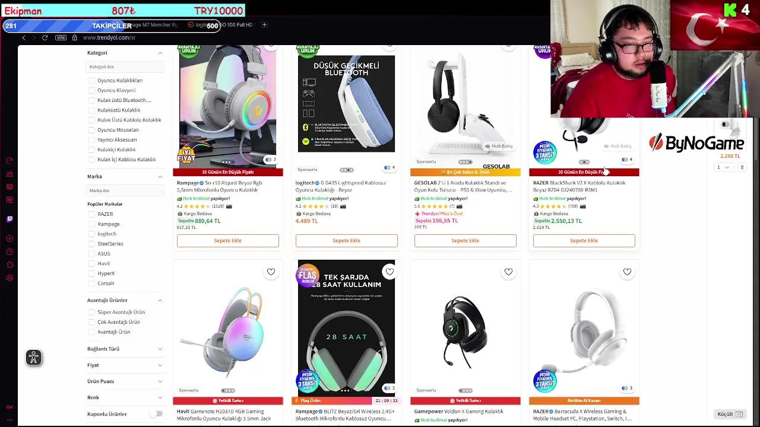Viewport: 760px width, 427px height.
Task: Collapse the Kategori filter section
Action: (160, 53)
